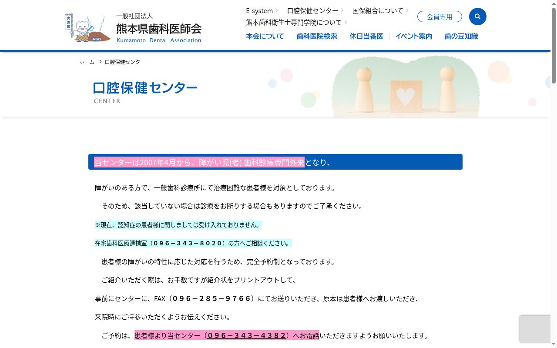Click the FAX number ０９６－２８５－９７６６
The width and height of the screenshot is (557, 348).
211,298
